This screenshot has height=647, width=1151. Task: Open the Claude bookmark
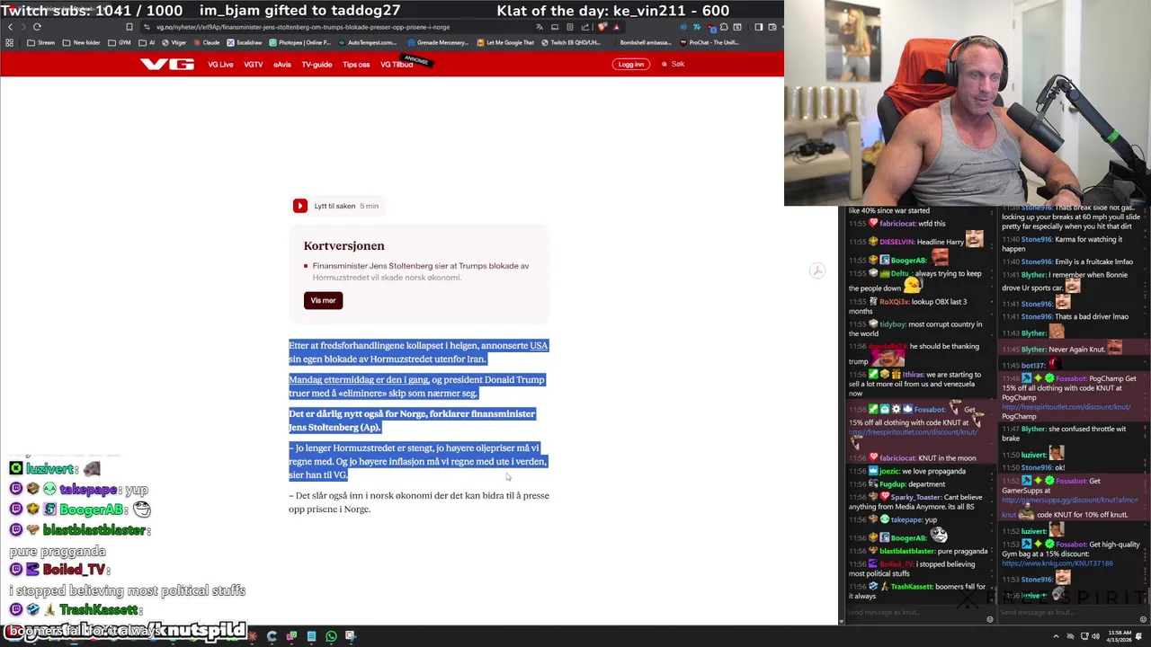coord(206,42)
